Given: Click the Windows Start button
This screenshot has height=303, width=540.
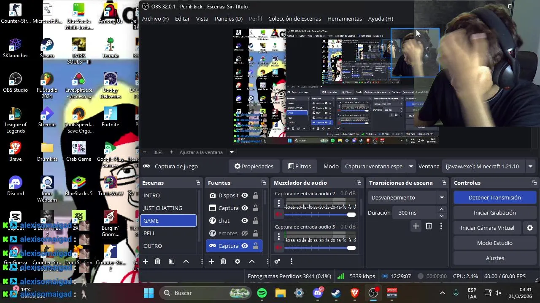Looking at the screenshot, I should point(148,293).
